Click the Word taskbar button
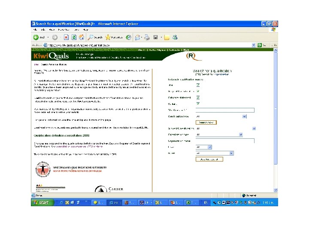Screen dimensions: 309x232 pos(146,203)
